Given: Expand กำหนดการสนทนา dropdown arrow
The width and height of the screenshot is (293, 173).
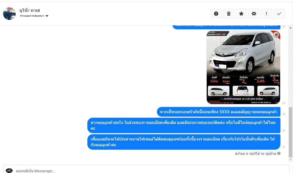Looking at the screenshot, I should tap(47, 16).
